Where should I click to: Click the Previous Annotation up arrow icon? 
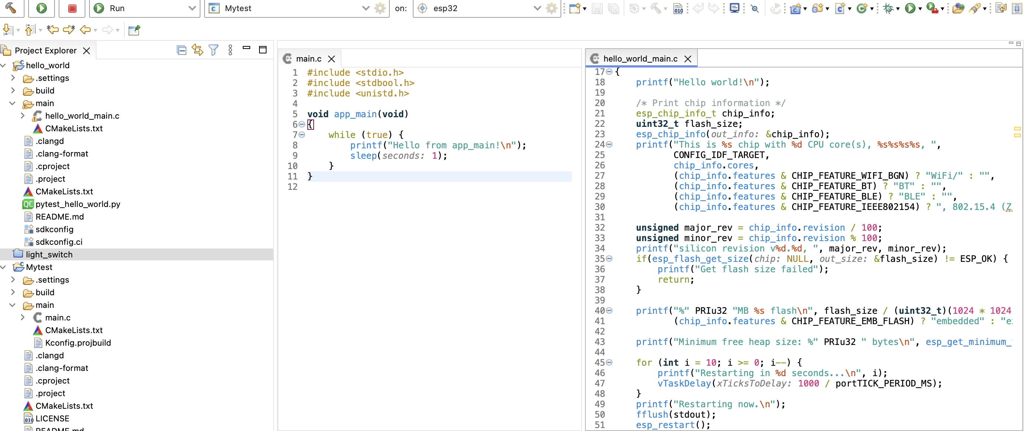[x=30, y=29]
